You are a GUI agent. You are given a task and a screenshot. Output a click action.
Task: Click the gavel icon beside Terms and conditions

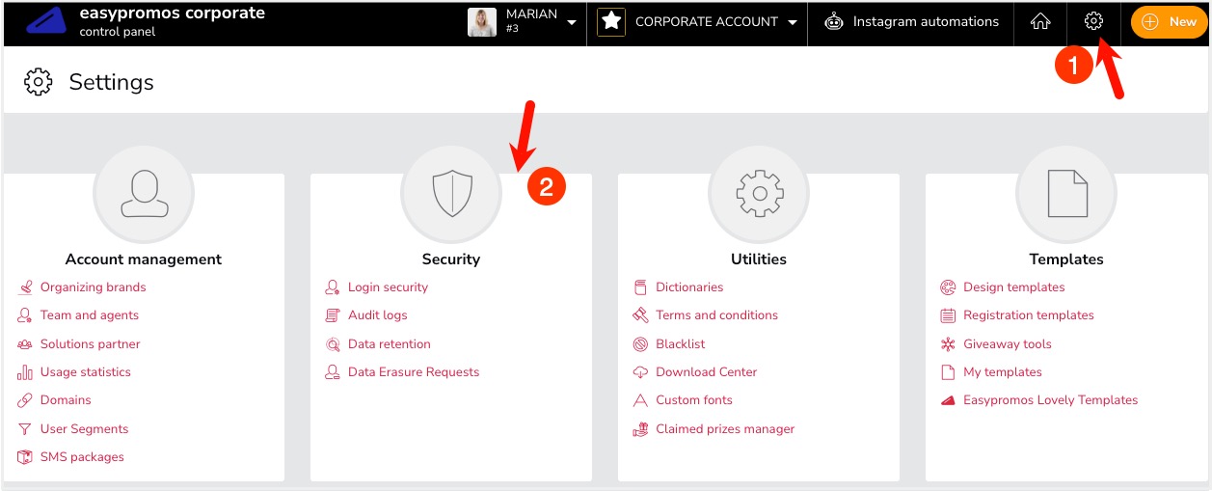640,315
